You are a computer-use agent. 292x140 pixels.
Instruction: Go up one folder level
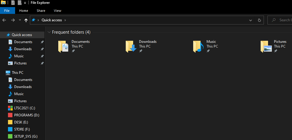tap(26, 20)
